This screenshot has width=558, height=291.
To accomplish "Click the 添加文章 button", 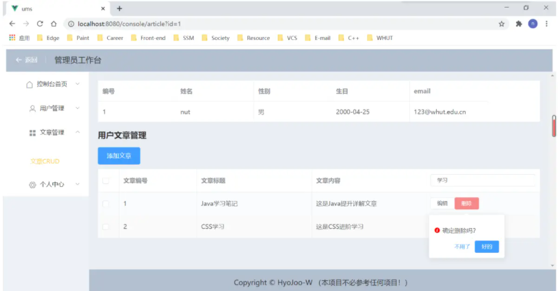I will pos(119,156).
